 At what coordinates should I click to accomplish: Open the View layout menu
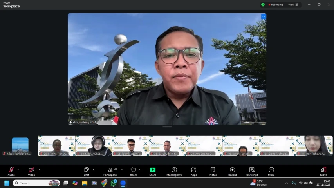point(293,5)
